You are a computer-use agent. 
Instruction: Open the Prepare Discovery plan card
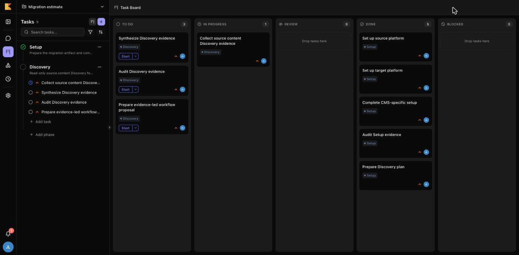(x=396, y=176)
